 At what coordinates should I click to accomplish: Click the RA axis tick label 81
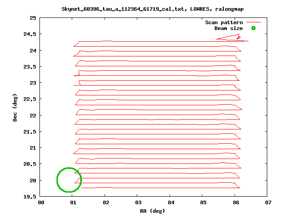tap(73, 202)
